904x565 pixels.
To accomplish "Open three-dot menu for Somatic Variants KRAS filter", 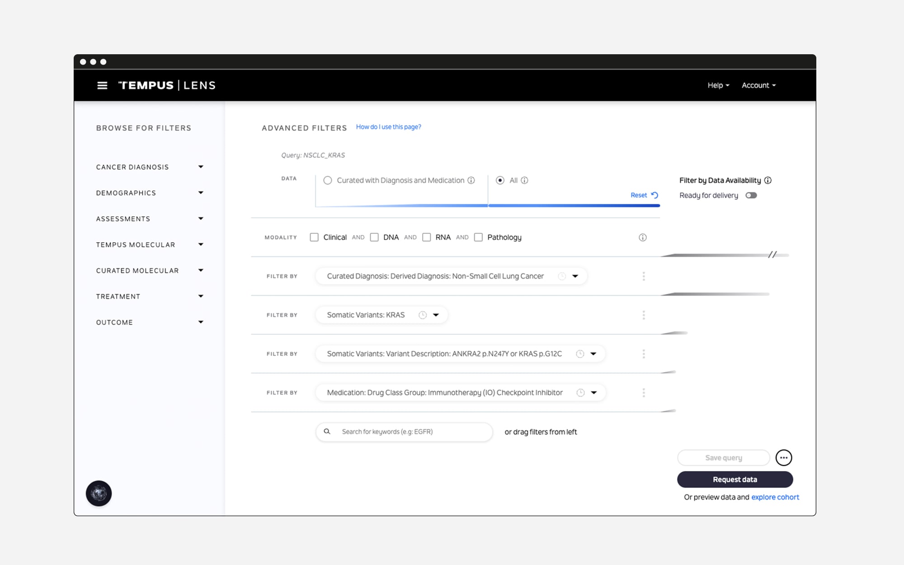I will click(x=644, y=315).
